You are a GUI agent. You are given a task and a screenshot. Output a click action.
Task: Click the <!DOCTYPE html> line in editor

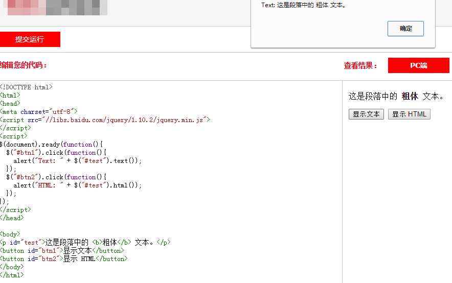[x=26, y=87]
